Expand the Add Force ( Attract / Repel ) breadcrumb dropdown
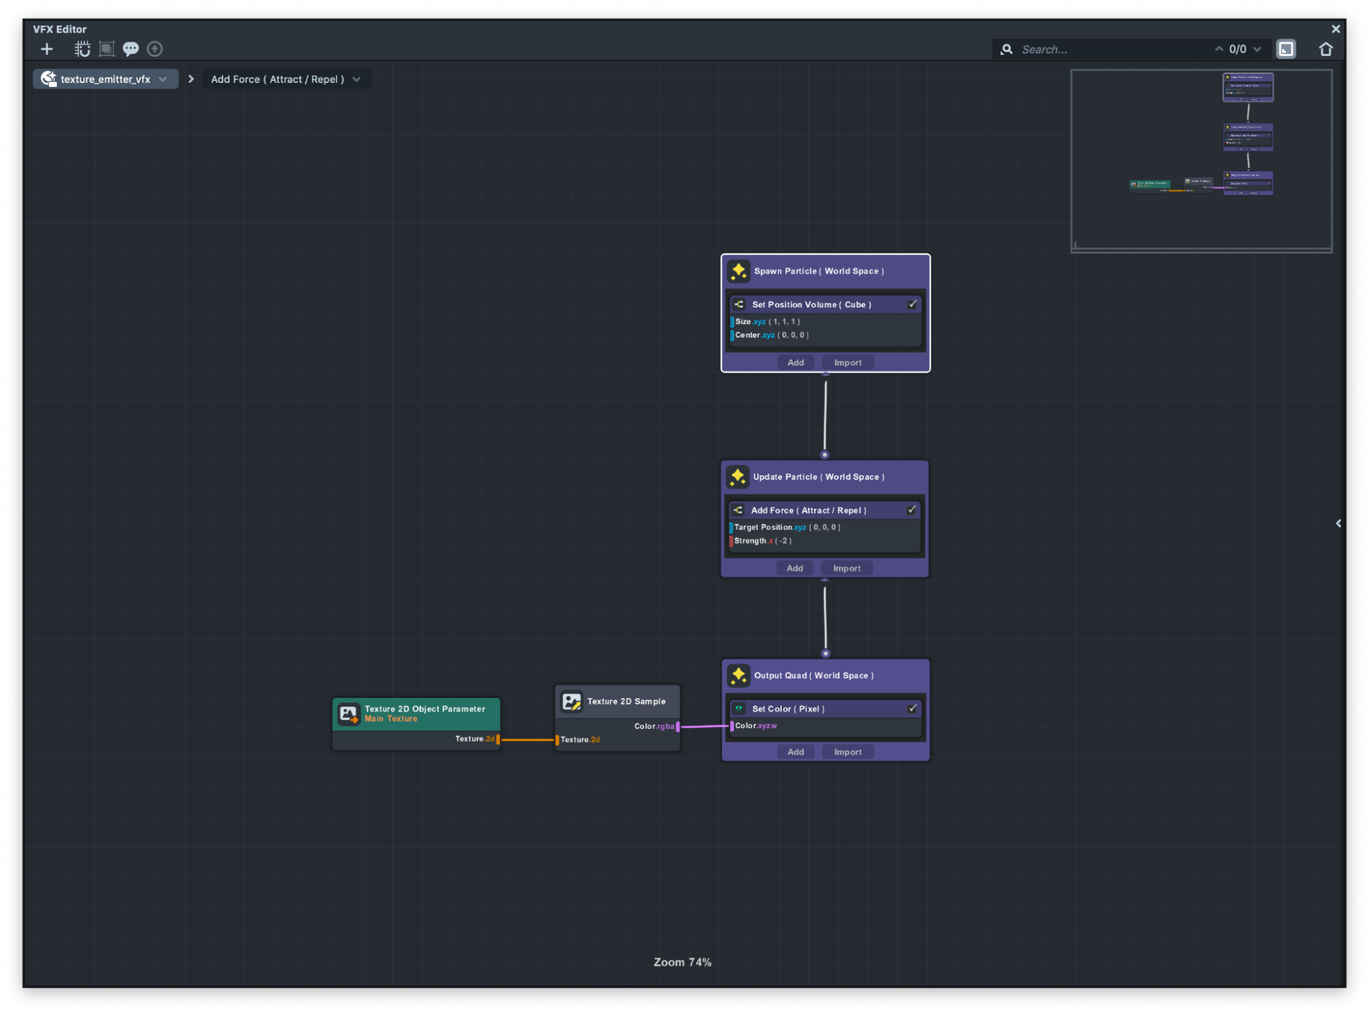The width and height of the screenshot is (1369, 1015). coord(356,79)
